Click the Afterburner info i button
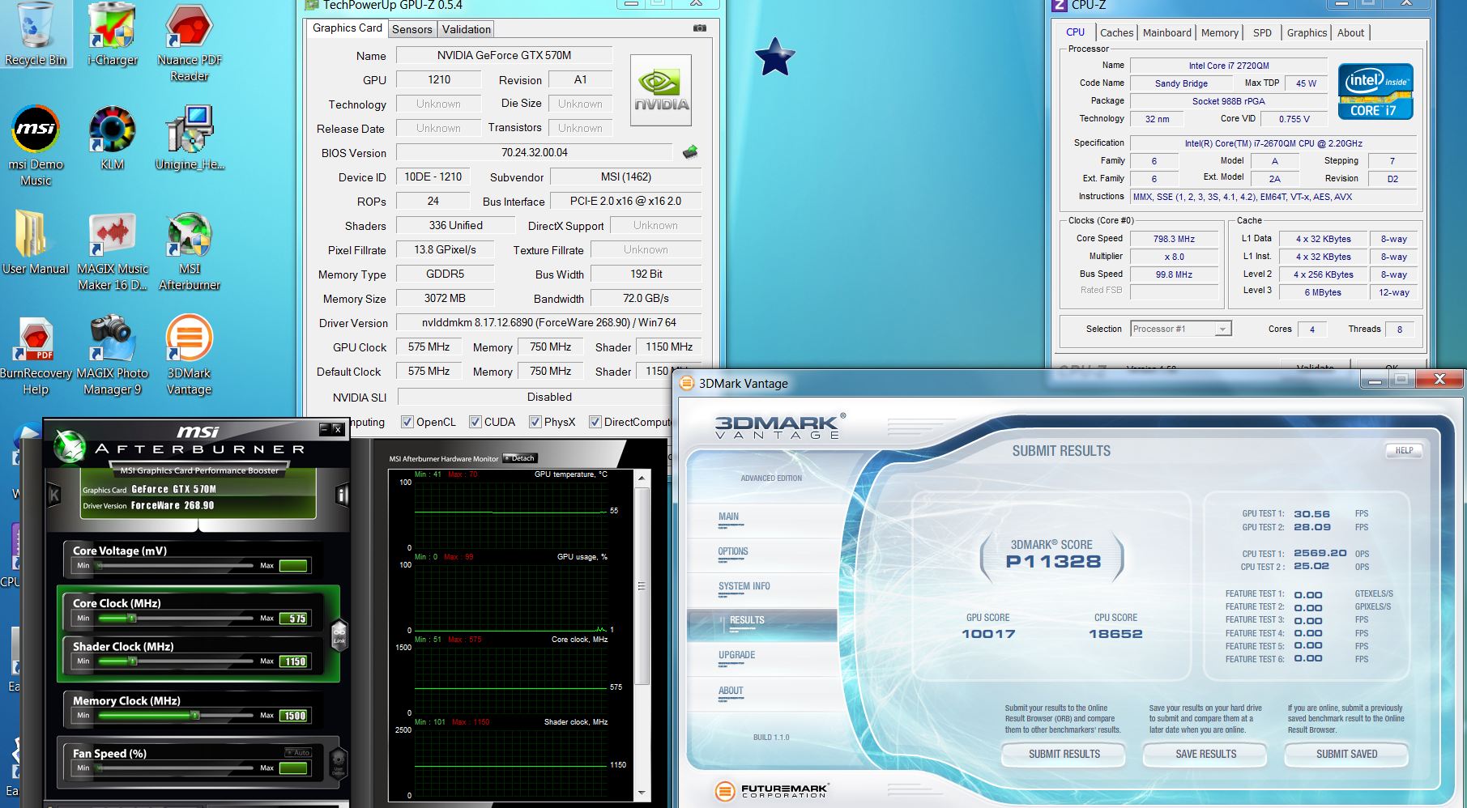Screen dimensions: 1467x808 [x=342, y=495]
